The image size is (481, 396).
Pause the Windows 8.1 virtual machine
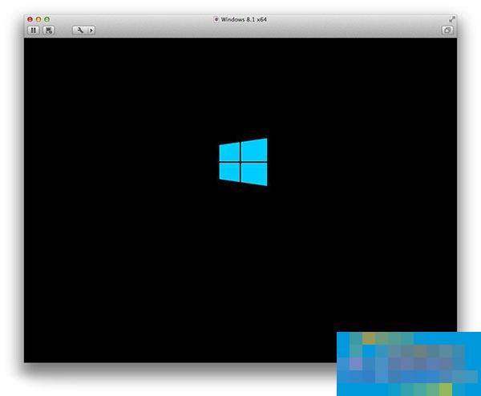coord(34,30)
